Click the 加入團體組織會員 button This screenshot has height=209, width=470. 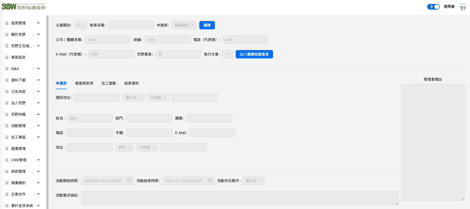(x=254, y=54)
